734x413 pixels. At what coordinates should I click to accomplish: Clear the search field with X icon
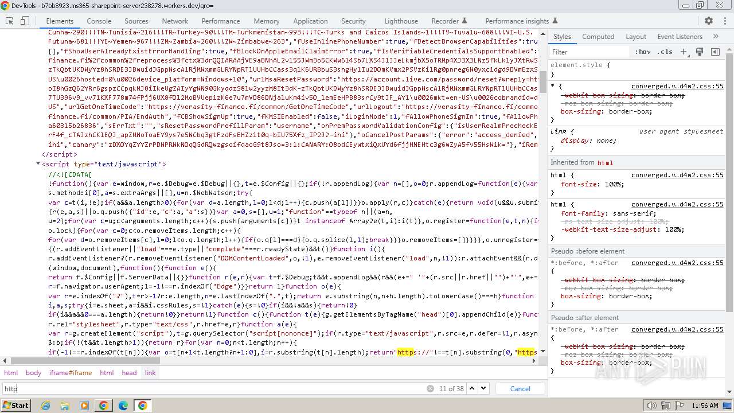(x=430, y=388)
